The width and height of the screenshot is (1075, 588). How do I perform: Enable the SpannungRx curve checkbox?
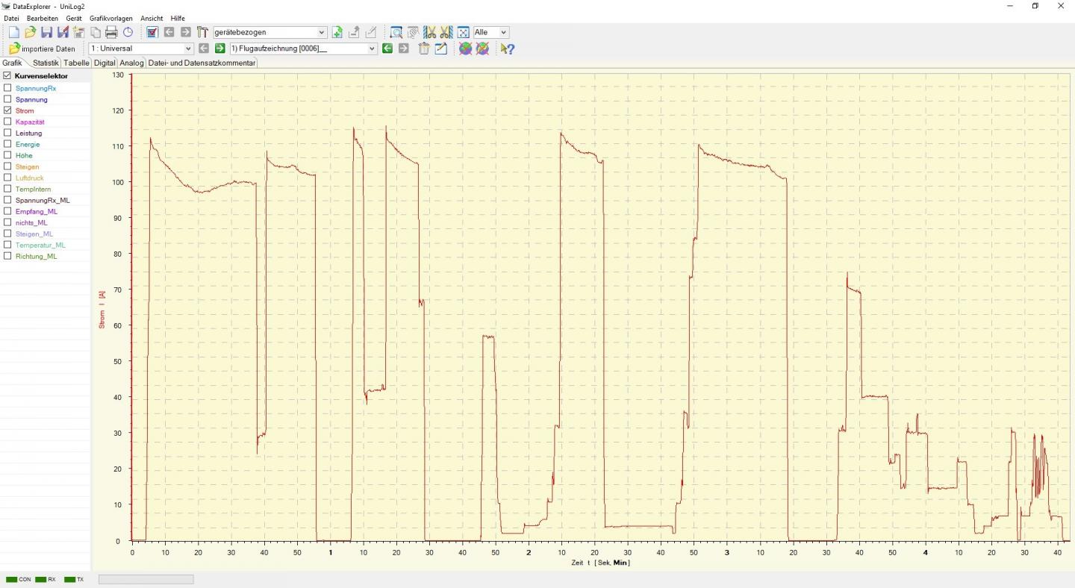tap(7, 88)
